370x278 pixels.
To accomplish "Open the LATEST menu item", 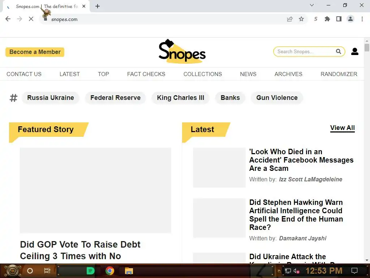I will click(70, 74).
